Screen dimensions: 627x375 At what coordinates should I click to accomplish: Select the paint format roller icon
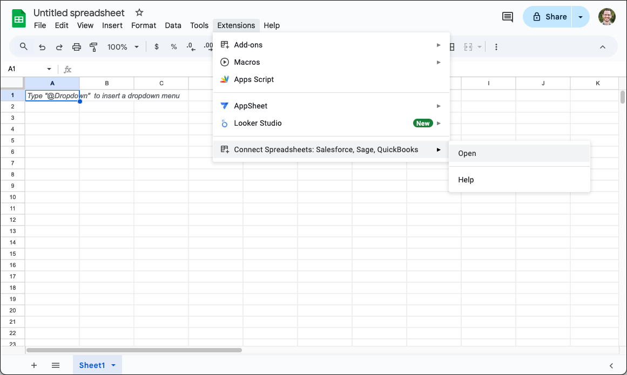point(93,47)
